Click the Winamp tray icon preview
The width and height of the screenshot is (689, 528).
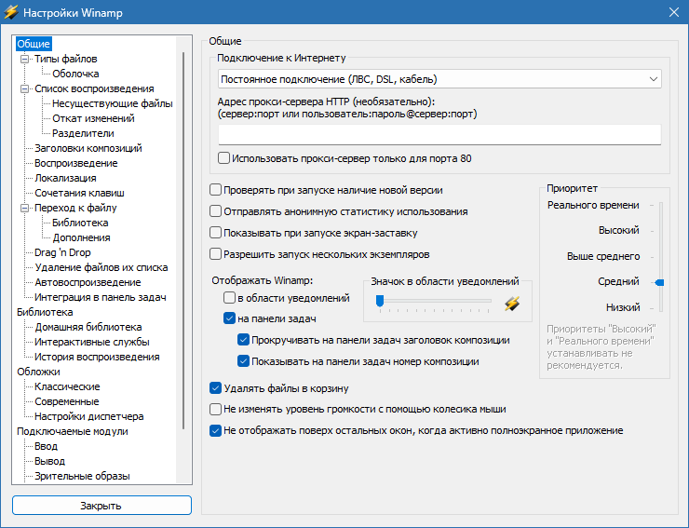512,304
